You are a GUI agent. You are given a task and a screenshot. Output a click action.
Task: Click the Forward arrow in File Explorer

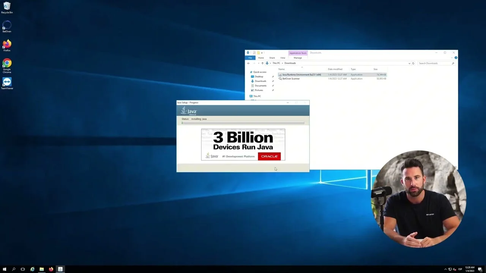click(254, 63)
